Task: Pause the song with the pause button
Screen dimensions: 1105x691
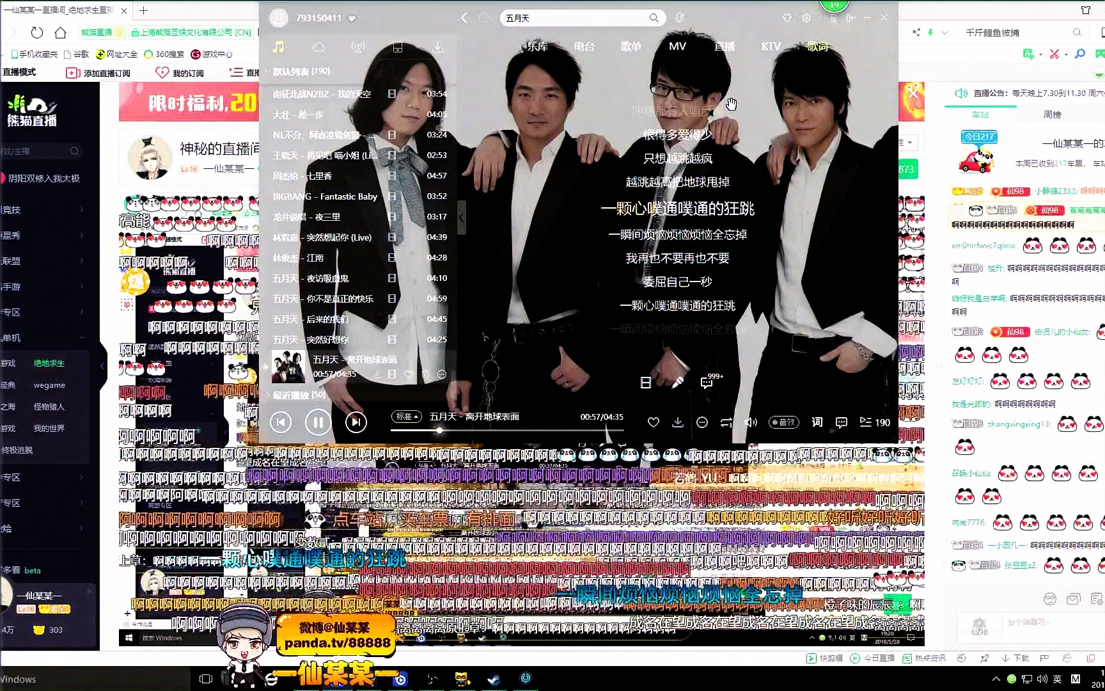Action: 318,422
